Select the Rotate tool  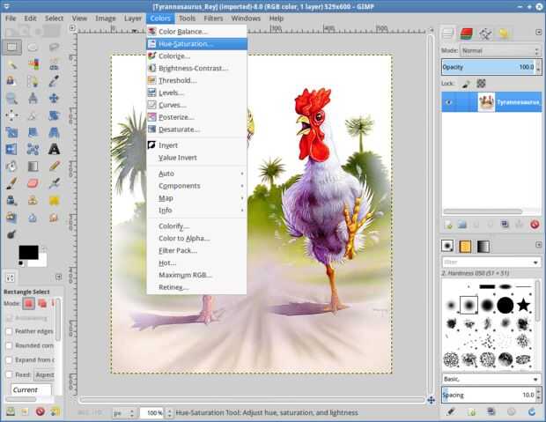[x=54, y=115]
